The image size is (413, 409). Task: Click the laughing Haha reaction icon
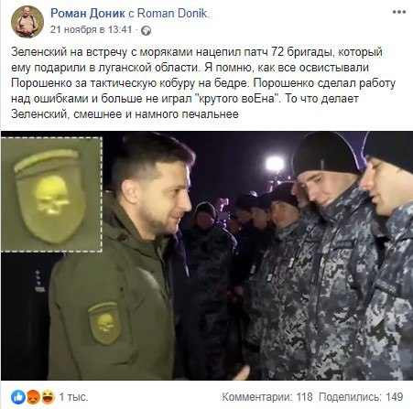48,397
